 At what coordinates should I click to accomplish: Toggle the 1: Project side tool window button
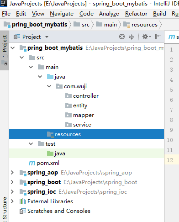pos(5,51)
